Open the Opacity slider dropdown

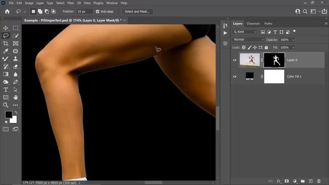[294, 40]
